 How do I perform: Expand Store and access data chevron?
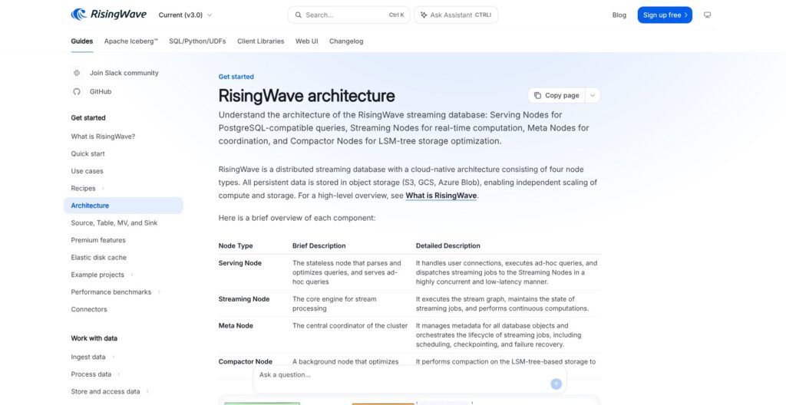tap(148, 391)
